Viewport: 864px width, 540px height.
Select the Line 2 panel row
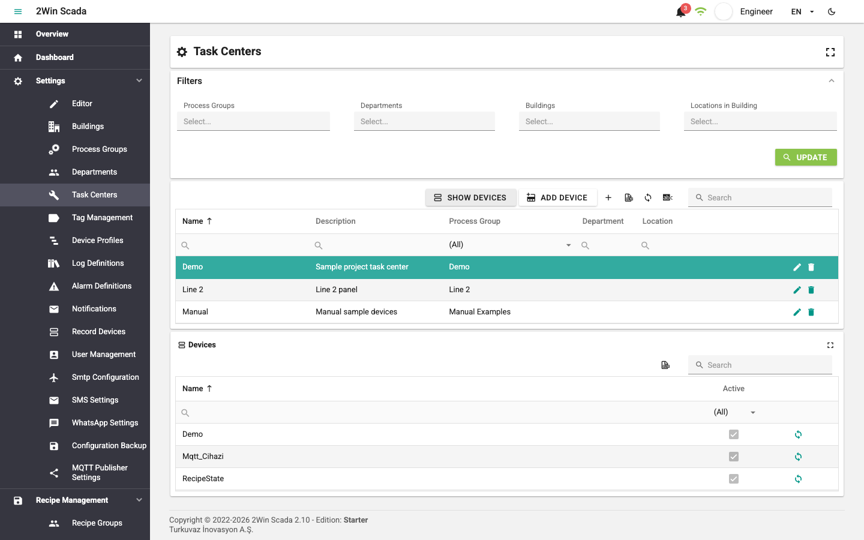pos(507,290)
